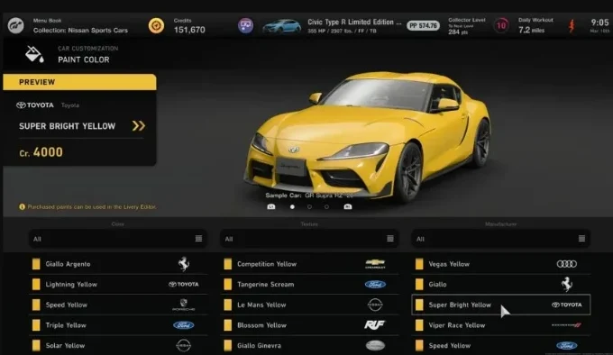Click the info icon beside purchased paints note
This screenshot has width=613, height=355.
point(23,206)
